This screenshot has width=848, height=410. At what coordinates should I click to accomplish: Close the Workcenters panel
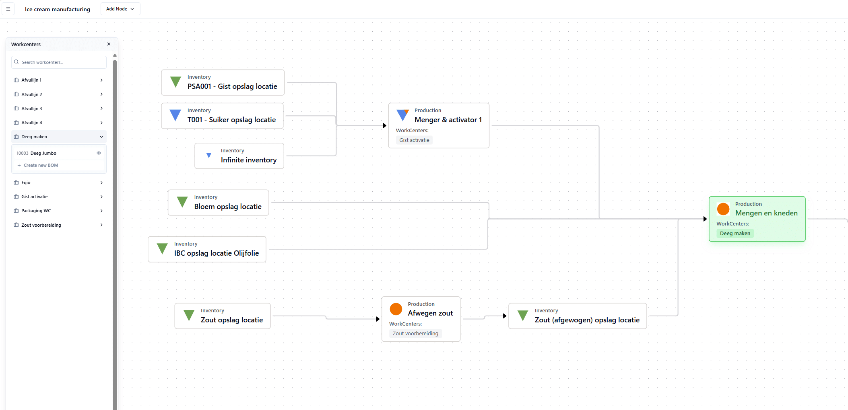(x=109, y=44)
